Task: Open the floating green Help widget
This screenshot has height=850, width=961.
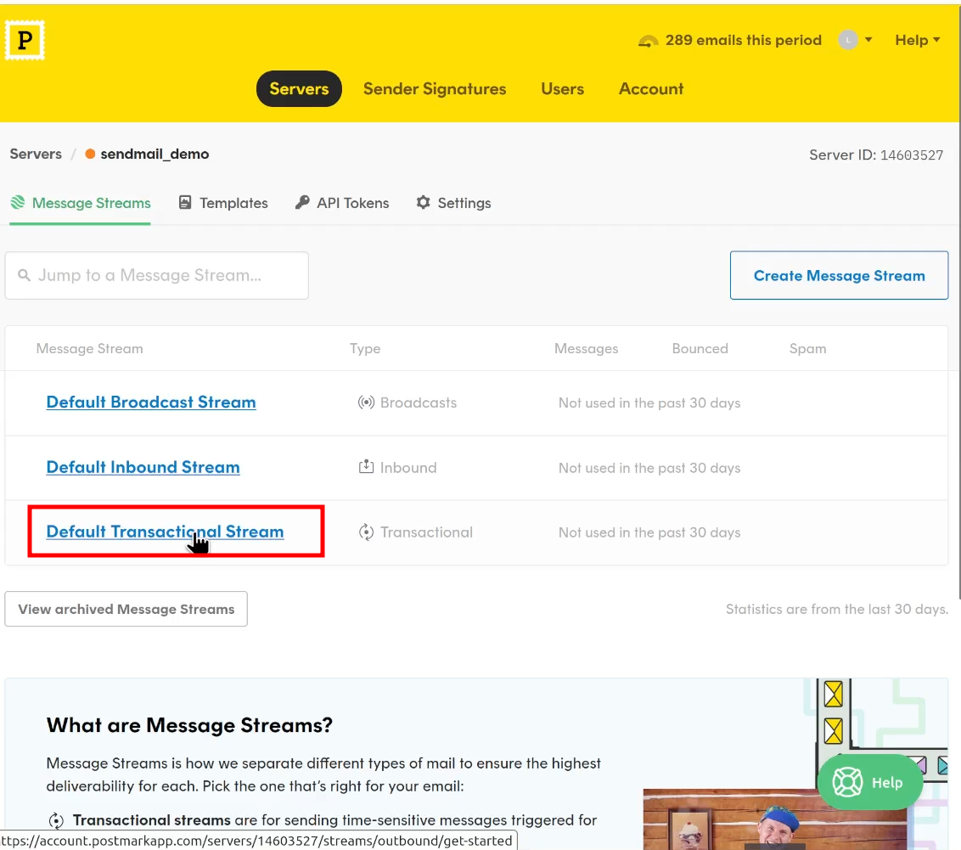Action: pyautogui.click(x=870, y=783)
